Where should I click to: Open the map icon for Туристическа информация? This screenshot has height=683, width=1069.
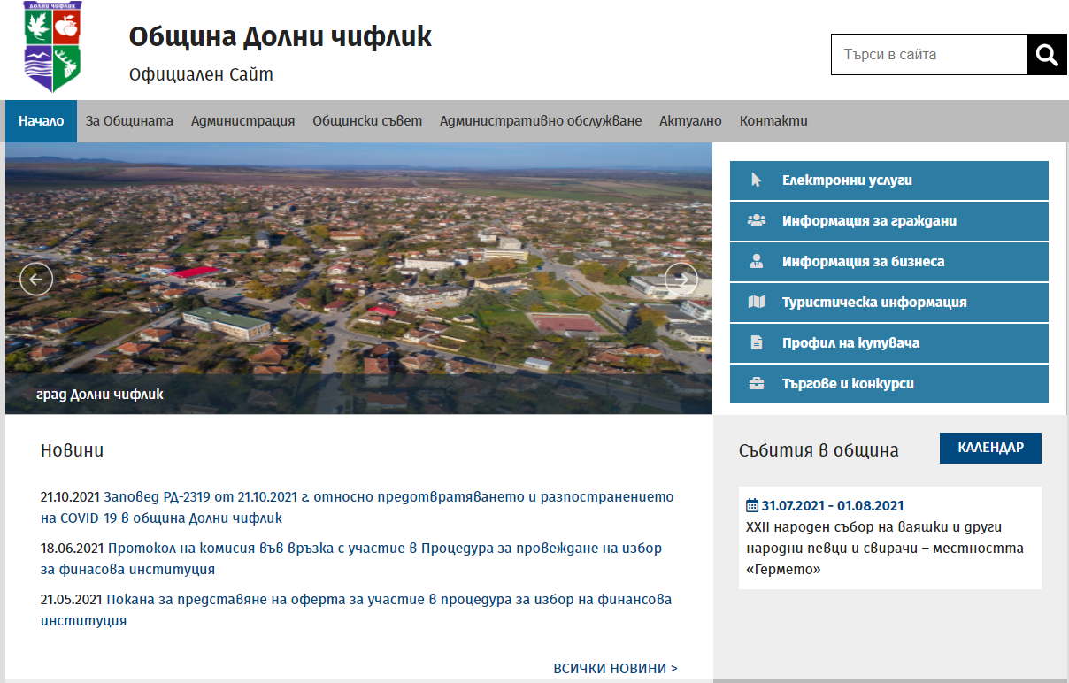coord(758,302)
